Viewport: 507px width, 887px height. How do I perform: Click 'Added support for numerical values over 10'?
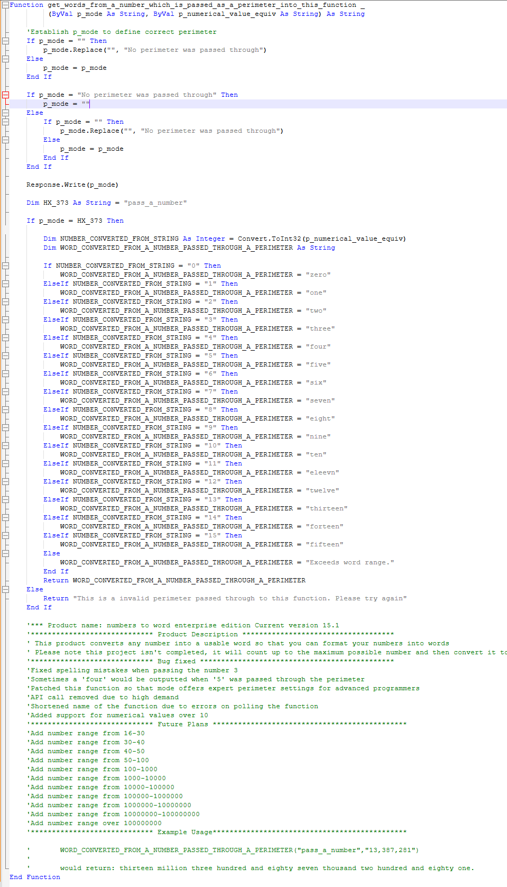pos(117,715)
